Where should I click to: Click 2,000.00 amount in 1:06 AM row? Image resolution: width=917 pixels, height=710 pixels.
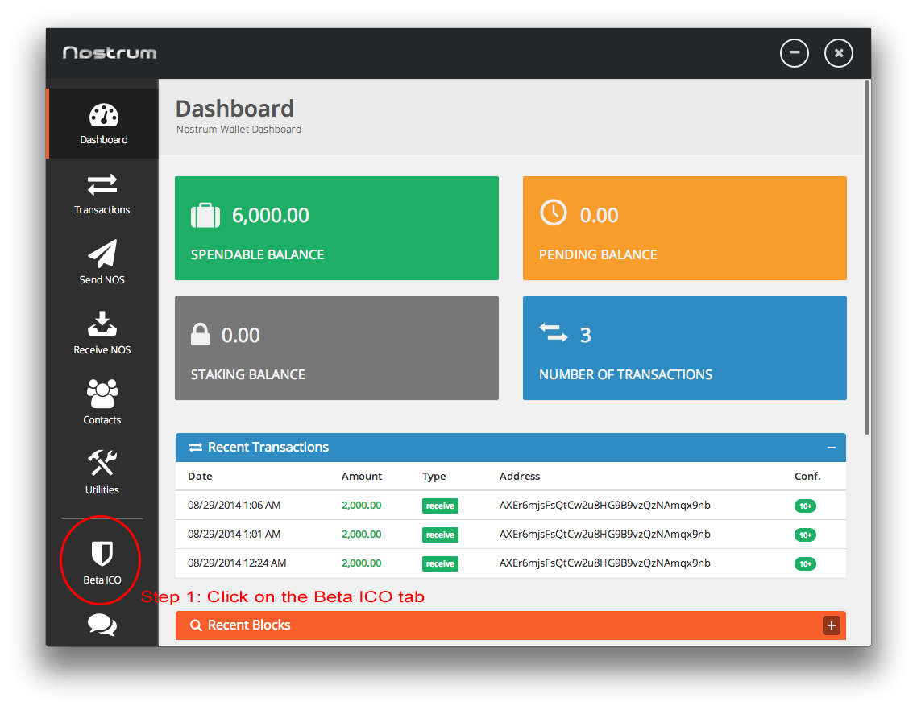coord(362,505)
